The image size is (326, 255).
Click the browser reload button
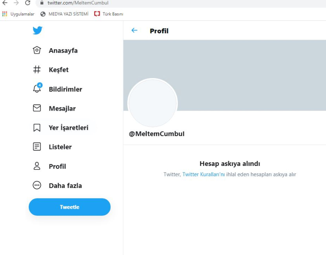point(27,3)
